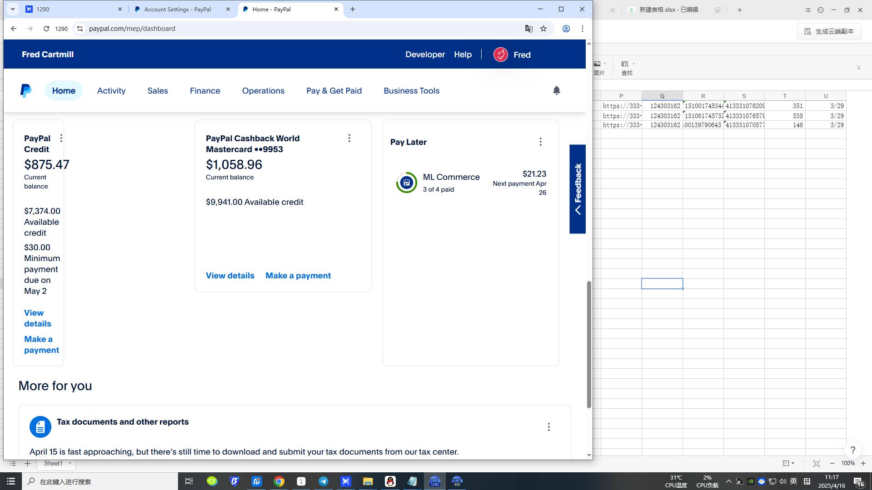Open the Windows Start menu
Viewport: 872px width, 490px height.
(x=11, y=481)
